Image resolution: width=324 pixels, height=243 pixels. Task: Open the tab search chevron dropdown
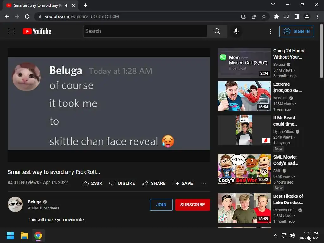tap(273, 4)
